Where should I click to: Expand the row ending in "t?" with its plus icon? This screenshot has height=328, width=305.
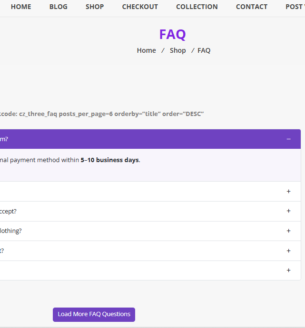point(288,251)
